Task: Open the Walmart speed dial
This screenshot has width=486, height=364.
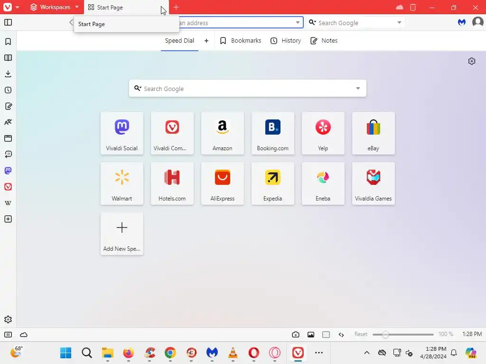Action: click(122, 183)
